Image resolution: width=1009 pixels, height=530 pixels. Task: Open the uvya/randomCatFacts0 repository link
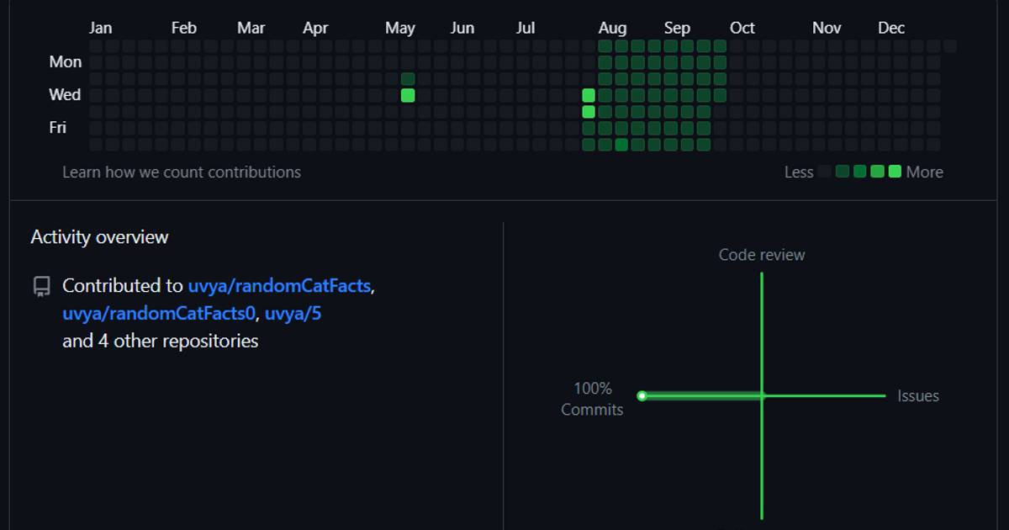(159, 314)
